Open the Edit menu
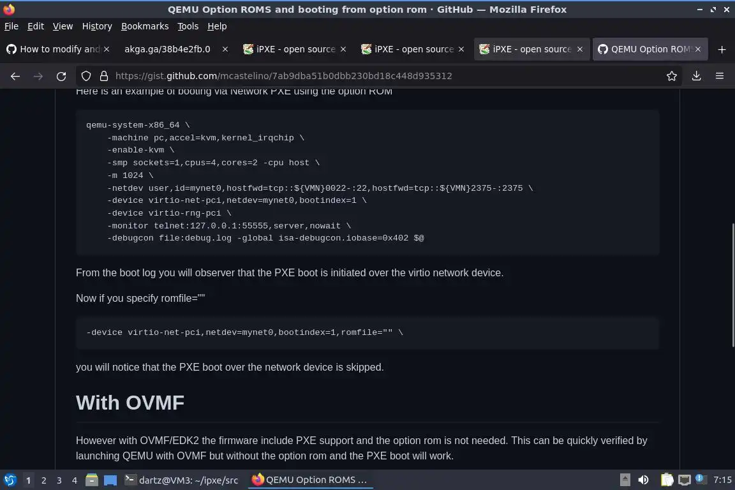The width and height of the screenshot is (735, 490). [x=36, y=26]
